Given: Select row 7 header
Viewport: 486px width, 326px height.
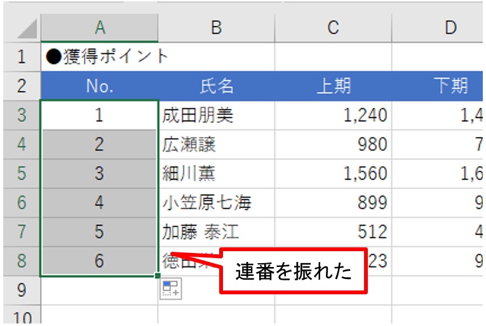Looking at the screenshot, I should [22, 232].
